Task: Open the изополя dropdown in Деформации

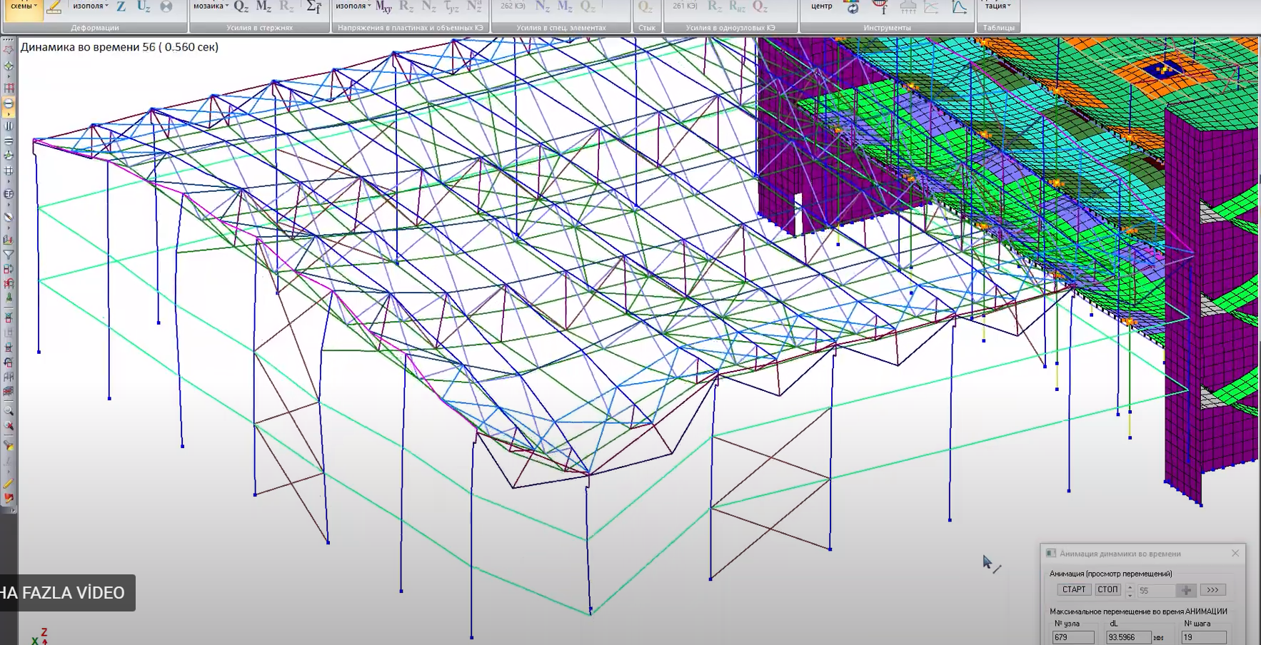Action: 91,6
